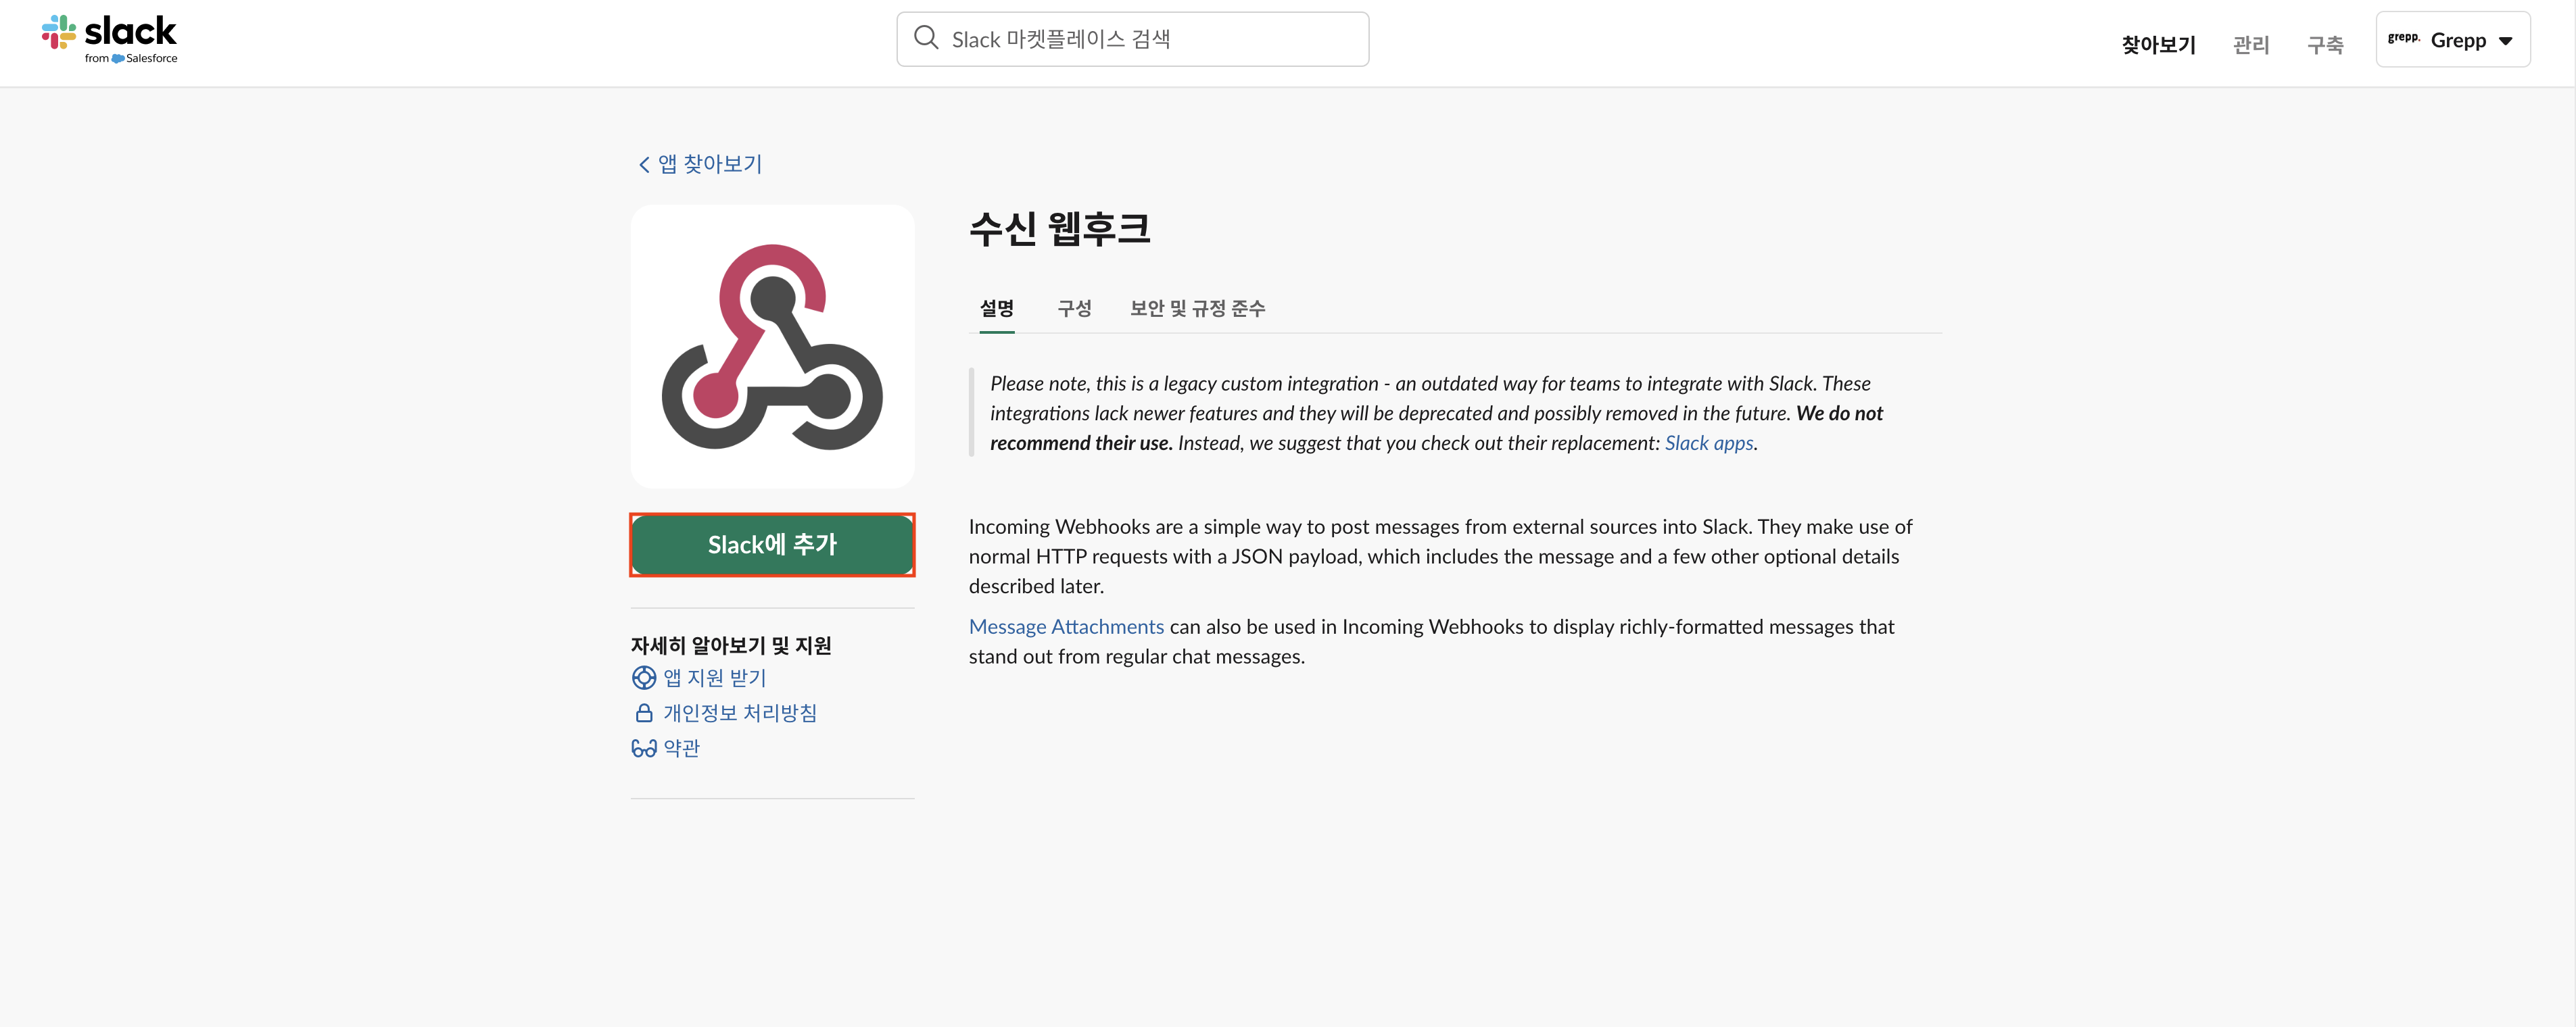Open the 보안 및 규정 준수 tab
This screenshot has height=1027, width=2576.
1197,309
